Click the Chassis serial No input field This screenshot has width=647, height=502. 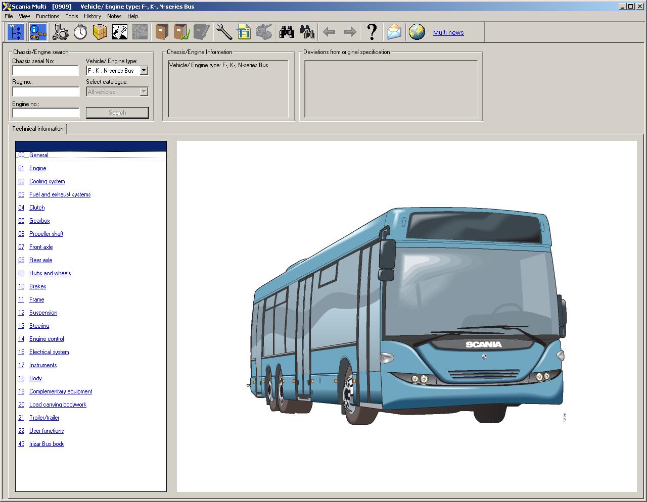coord(45,71)
